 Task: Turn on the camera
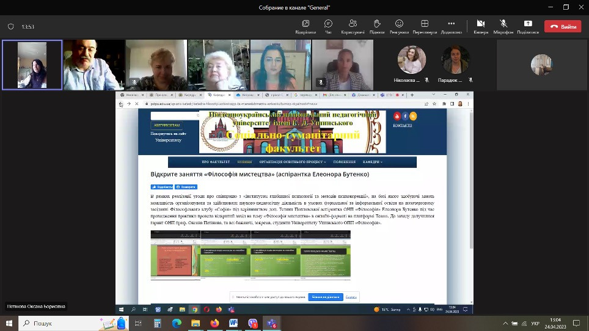click(481, 26)
